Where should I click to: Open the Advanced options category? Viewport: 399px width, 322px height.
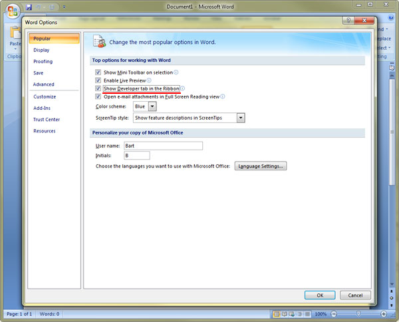pyautogui.click(x=44, y=84)
